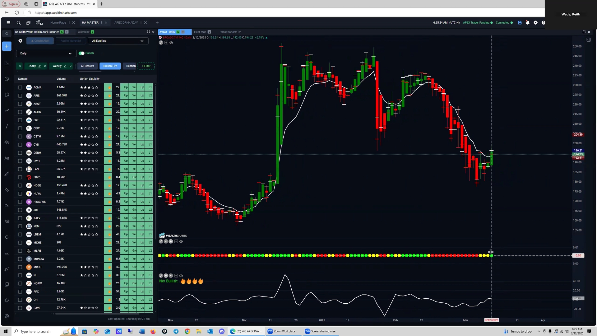Click the 3/12/2025 date marker on time axis

pyautogui.click(x=491, y=320)
